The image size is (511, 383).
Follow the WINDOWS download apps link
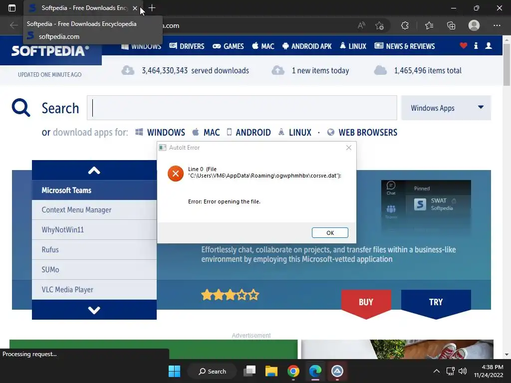pyautogui.click(x=160, y=132)
